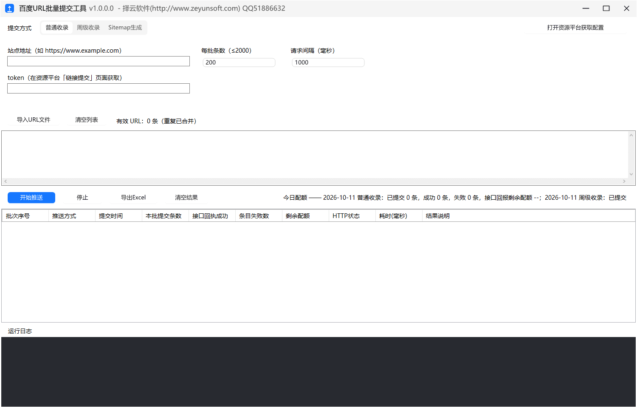Switch to the 周级收录 tab

coord(88,28)
